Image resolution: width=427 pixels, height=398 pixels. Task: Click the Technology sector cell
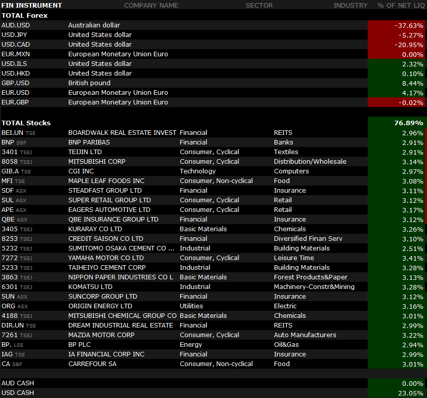[x=198, y=171]
